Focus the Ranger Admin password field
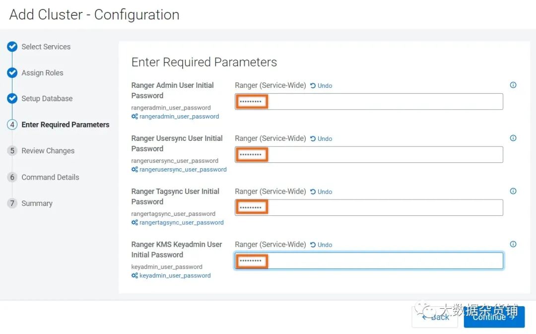This screenshot has width=536, height=334. [x=369, y=102]
